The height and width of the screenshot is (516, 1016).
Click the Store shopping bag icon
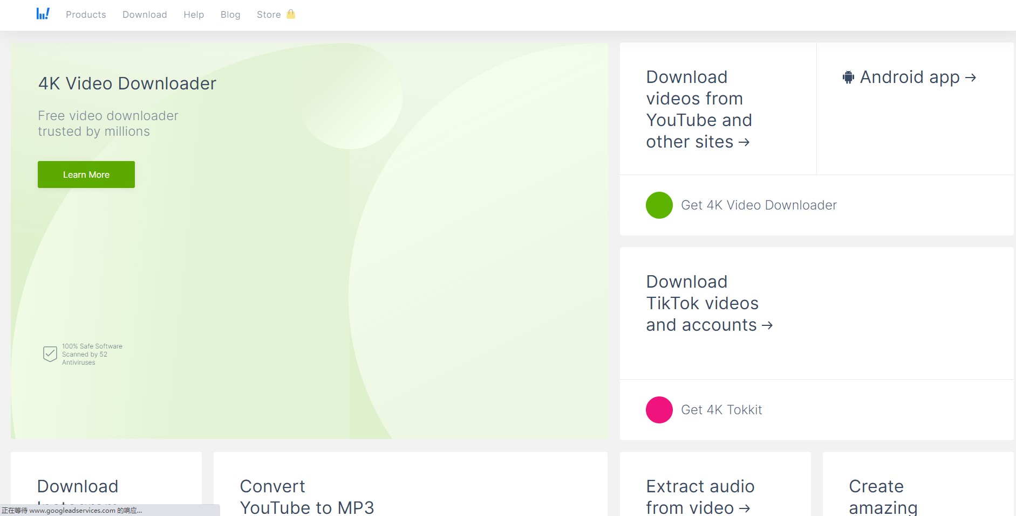[291, 14]
